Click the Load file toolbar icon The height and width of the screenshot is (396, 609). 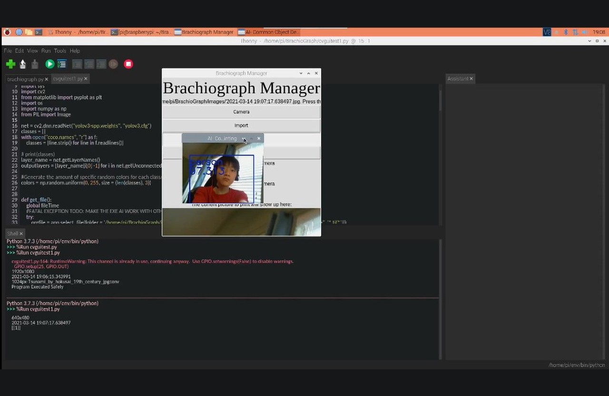coord(22,64)
